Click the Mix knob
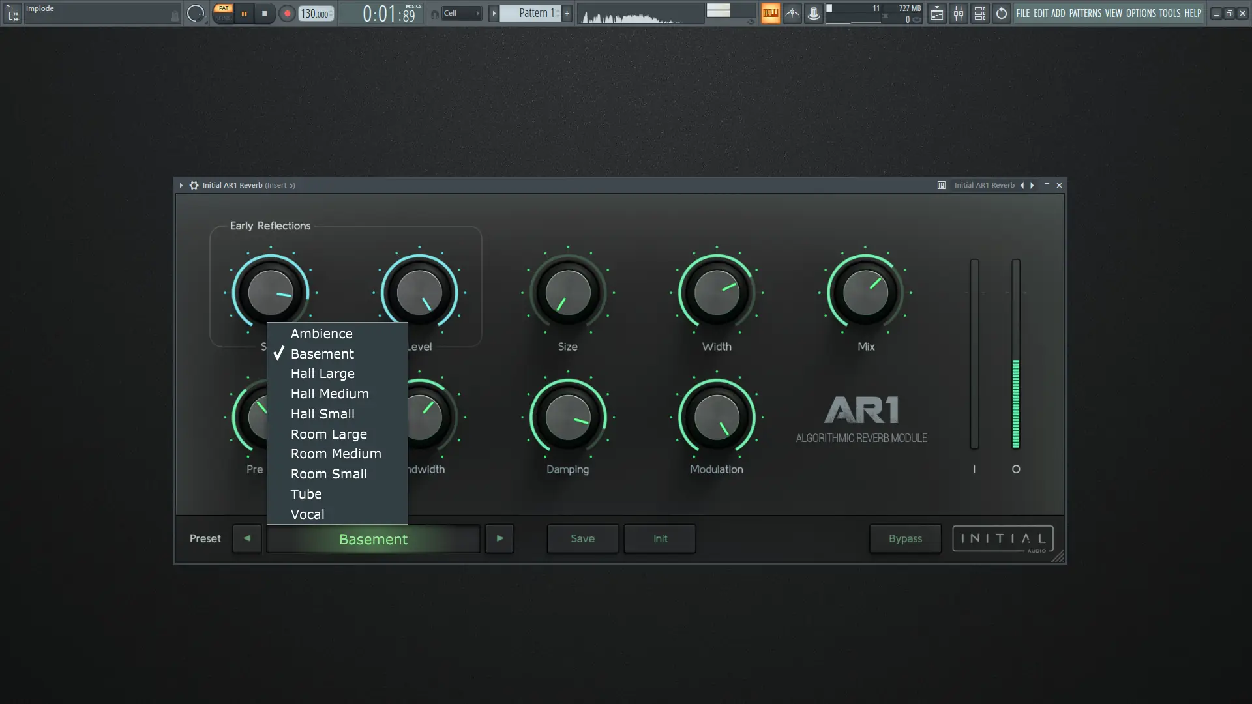Viewport: 1252px width, 704px height. point(865,293)
